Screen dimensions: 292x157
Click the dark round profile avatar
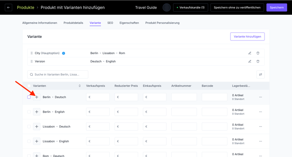(166, 8)
